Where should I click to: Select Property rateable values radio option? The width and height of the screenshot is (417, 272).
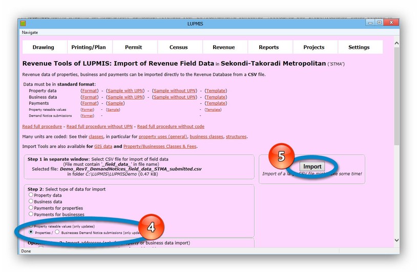click(x=31, y=226)
